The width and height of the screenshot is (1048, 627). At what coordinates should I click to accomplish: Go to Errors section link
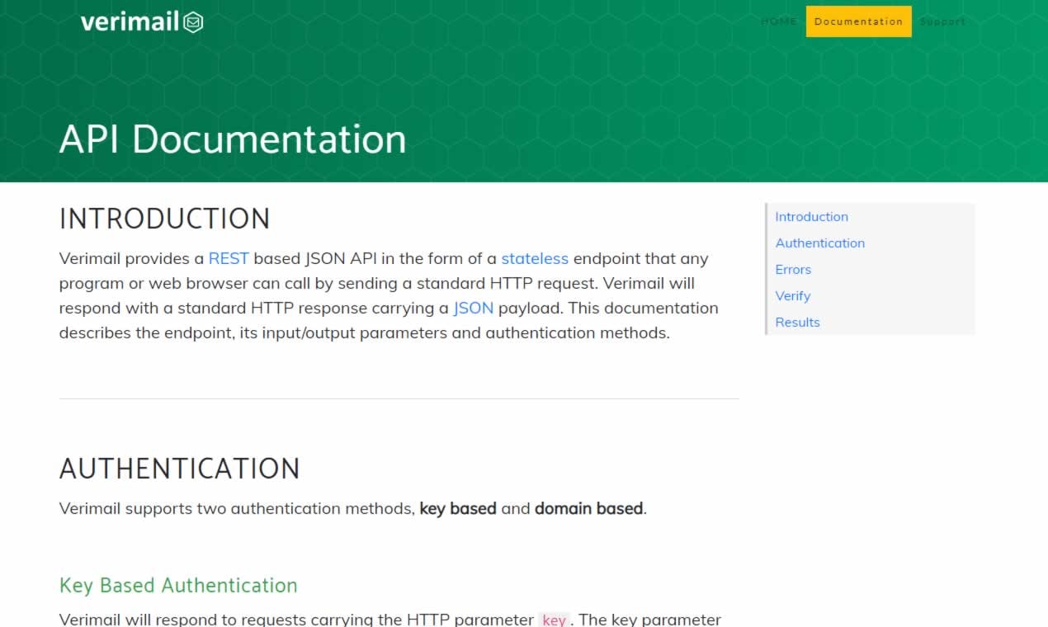(793, 270)
